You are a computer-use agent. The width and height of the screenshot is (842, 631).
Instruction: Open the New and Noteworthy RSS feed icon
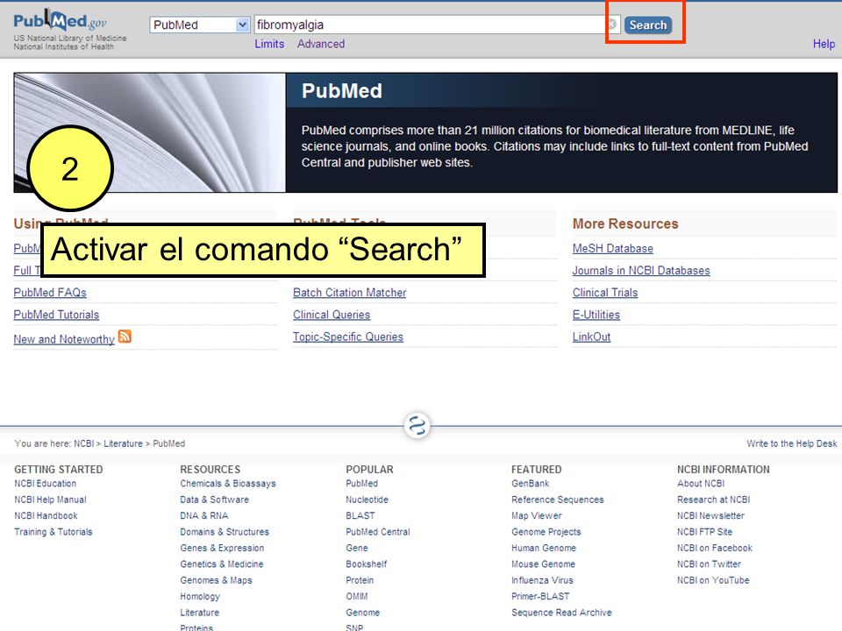click(x=125, y=337)
